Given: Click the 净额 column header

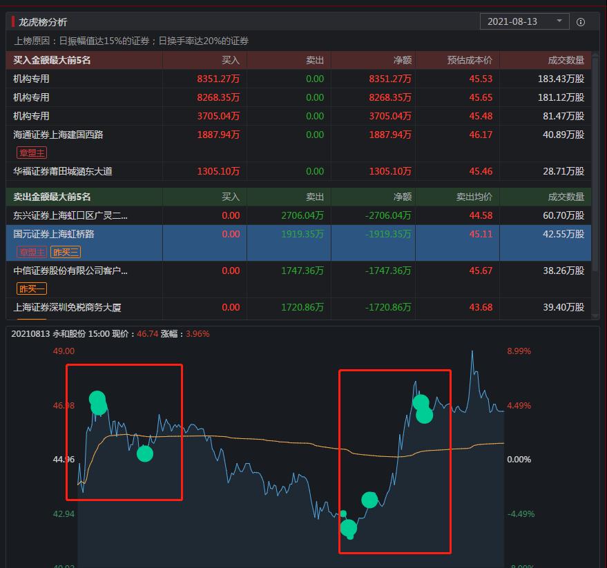Looking at the screenshot, I should coord(401,60).
